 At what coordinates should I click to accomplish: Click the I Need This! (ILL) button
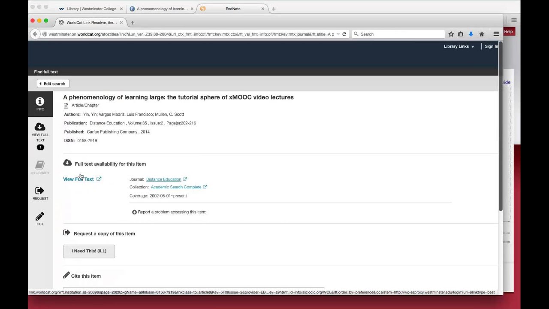[x=89, y=251]
